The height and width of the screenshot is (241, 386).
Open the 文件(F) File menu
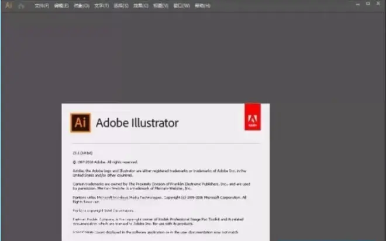click(x=42, y=6)
